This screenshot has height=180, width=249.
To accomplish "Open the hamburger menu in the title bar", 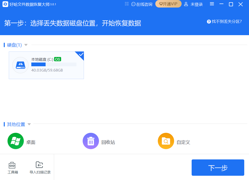I will tap(212, 4).
